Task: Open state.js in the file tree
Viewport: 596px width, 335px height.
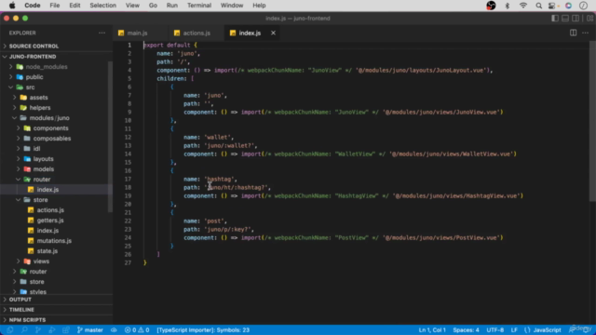Action: pyautogui.click(x=47, y=251)
